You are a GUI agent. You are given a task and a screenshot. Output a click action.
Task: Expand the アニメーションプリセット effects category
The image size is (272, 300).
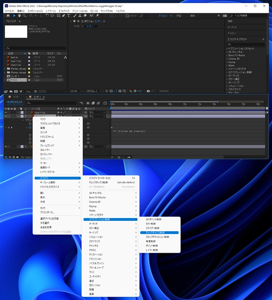click(x=227, y=49)
